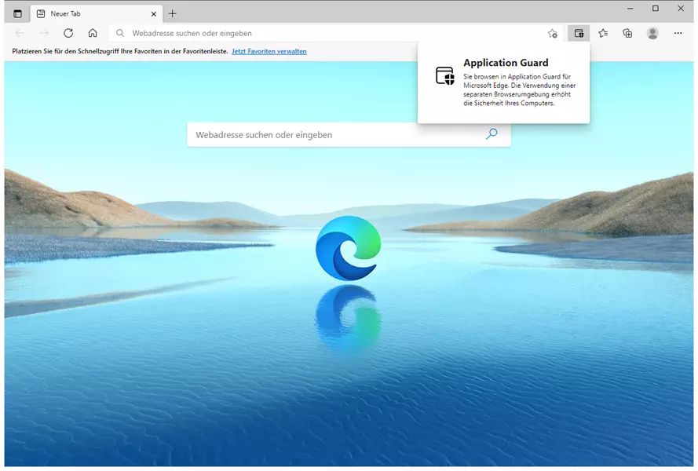This screenshot has width=698, height=471.
Task: Click the back navigation arrow
Action: pos(20,33)
